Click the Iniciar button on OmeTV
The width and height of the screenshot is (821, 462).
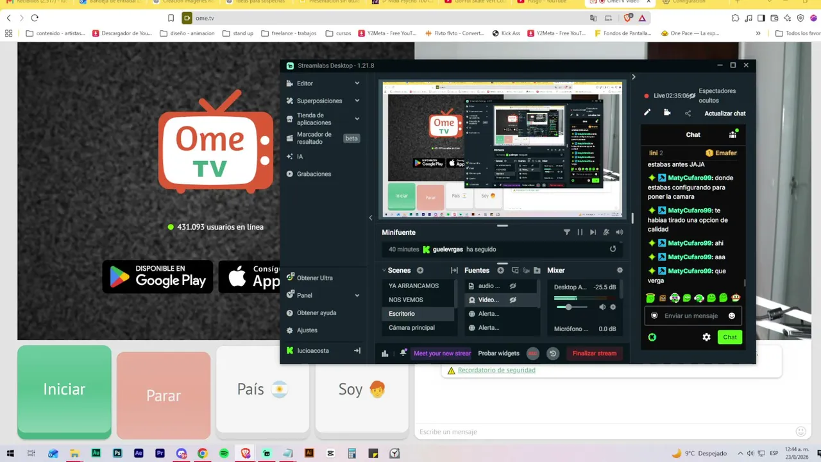(x=64, y=391)
